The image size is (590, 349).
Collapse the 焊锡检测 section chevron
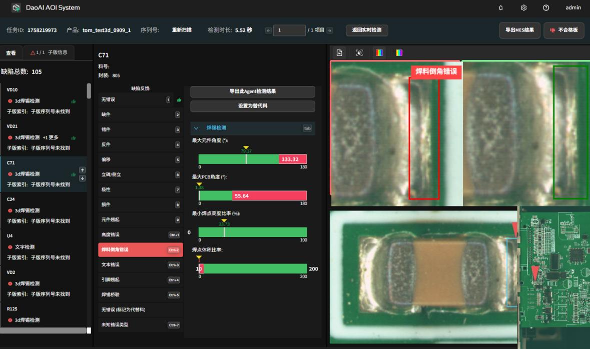tap(196, 128)
